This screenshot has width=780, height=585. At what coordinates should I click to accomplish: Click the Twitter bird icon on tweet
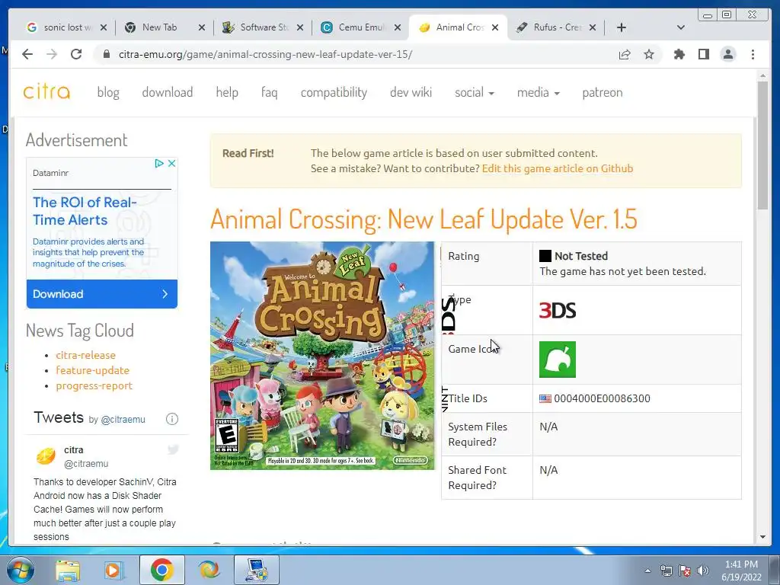[173, 449]
